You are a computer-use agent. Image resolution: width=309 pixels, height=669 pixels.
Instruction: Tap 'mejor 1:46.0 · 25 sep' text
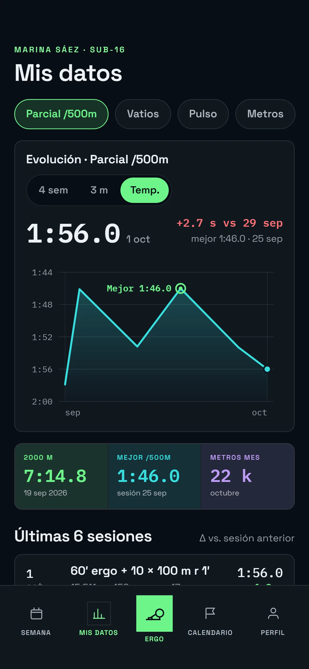coord(237,239)
